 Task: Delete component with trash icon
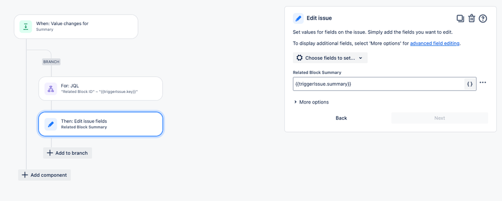[x=471, y=19]
